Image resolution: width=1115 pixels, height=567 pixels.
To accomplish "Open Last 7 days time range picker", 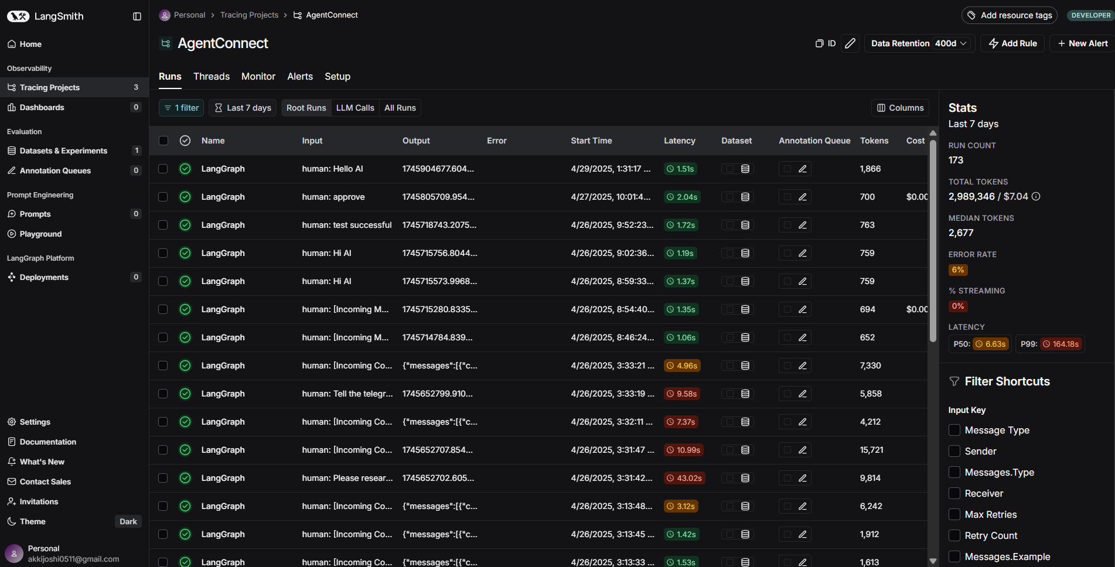I will point(243,108).
